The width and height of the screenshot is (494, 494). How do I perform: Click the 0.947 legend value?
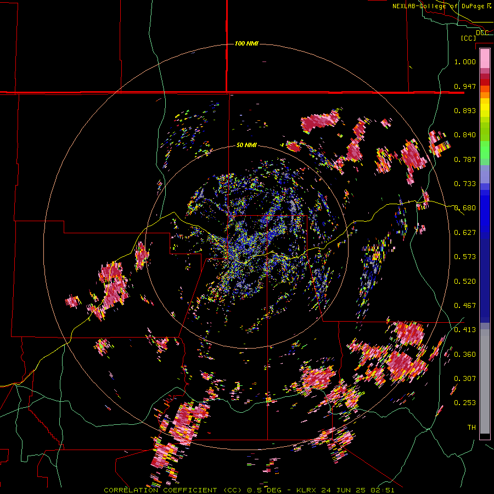465,86
